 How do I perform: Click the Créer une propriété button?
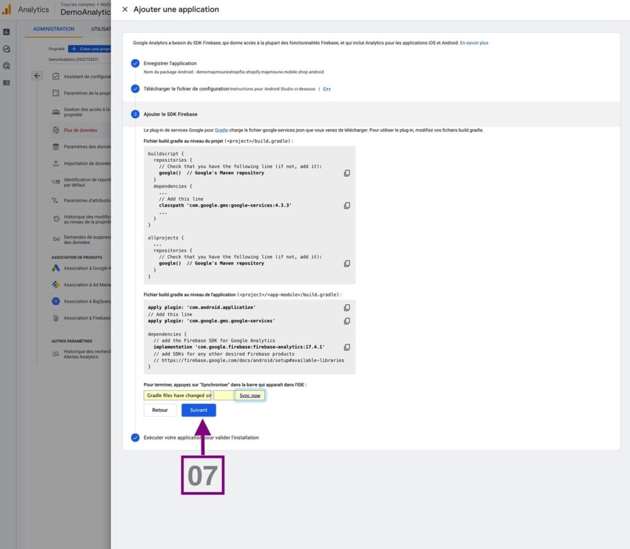click(90, 49)
